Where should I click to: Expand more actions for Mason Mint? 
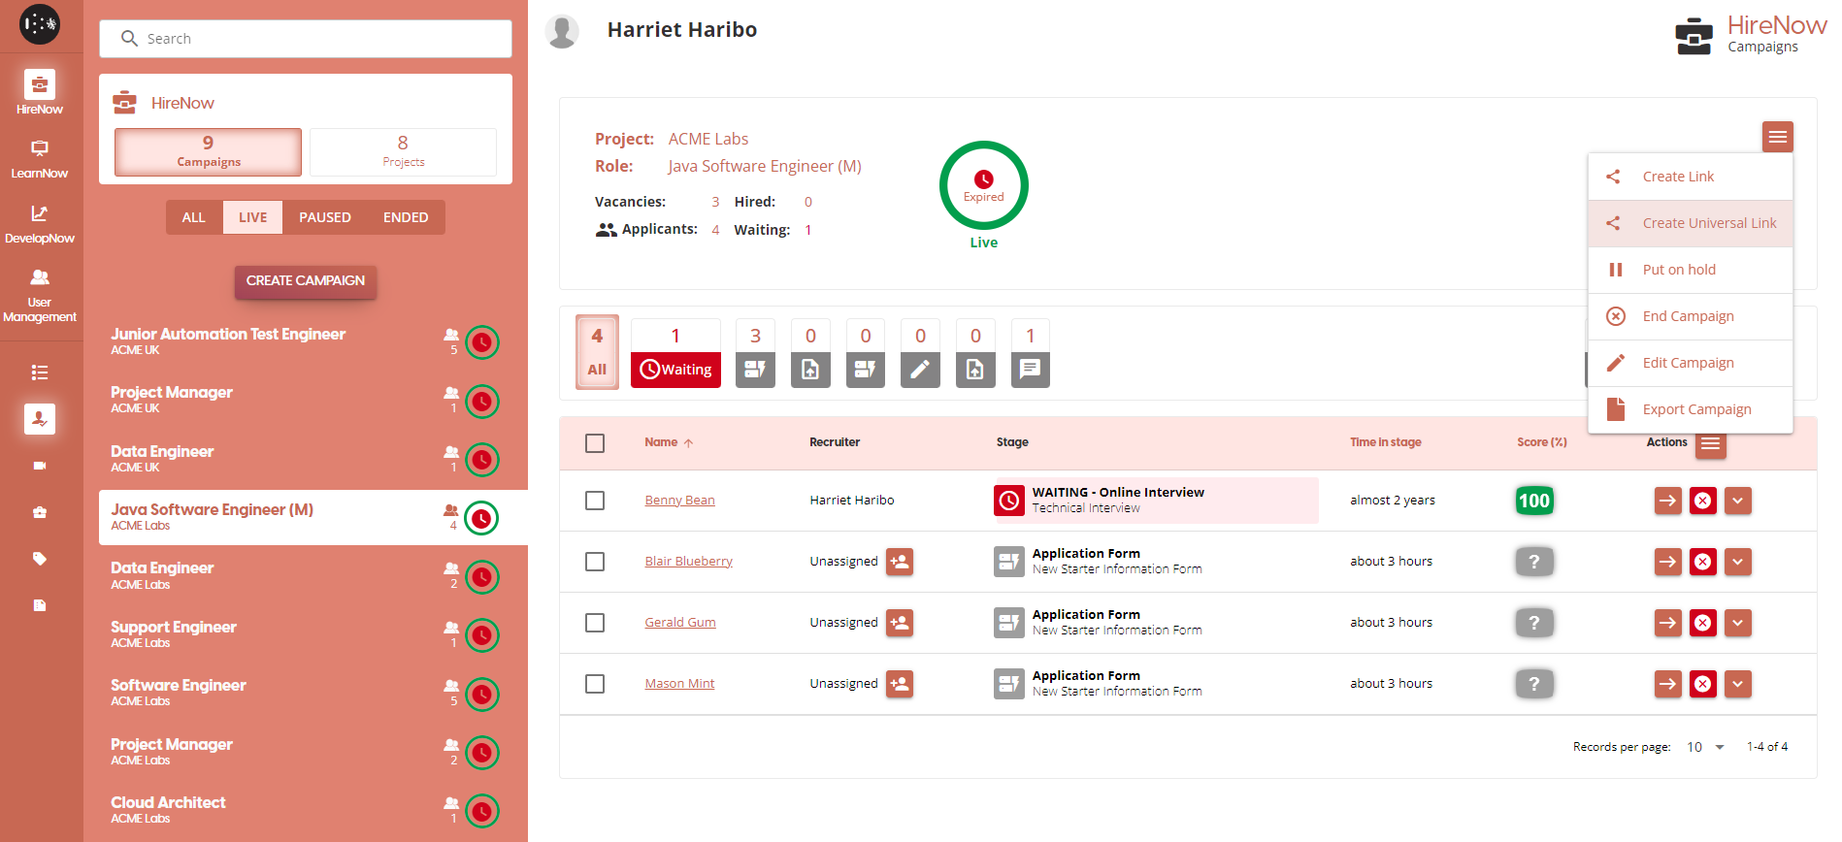[x=1737, y=684]
